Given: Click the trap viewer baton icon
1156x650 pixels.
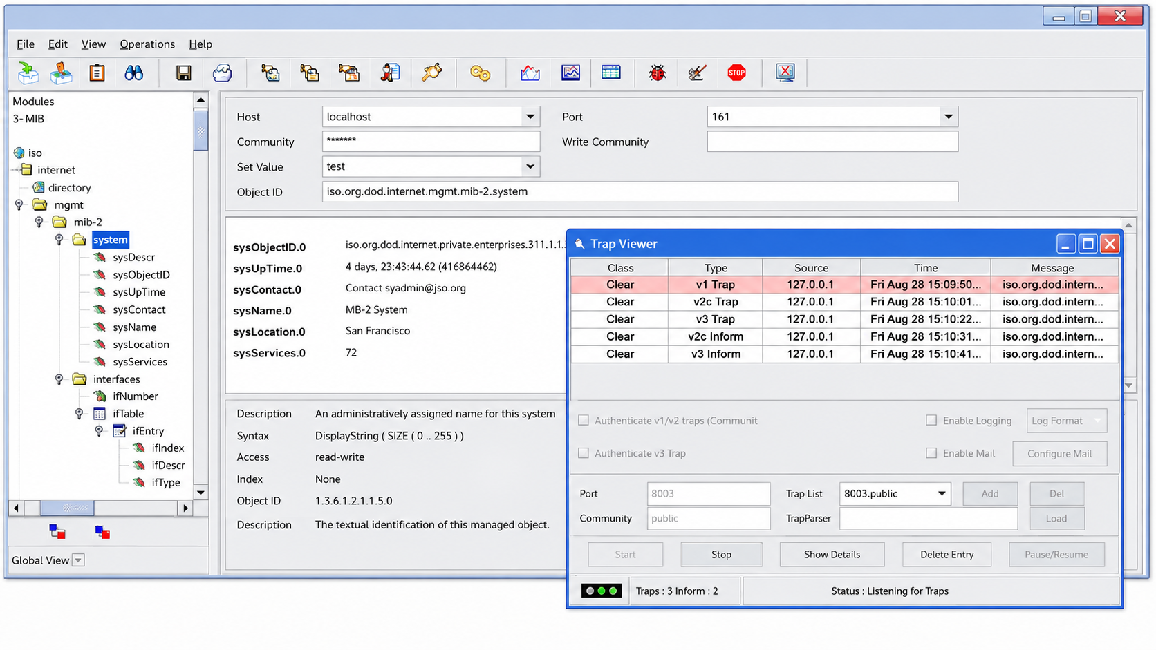Looking at the screenshot, I should 432,73.
